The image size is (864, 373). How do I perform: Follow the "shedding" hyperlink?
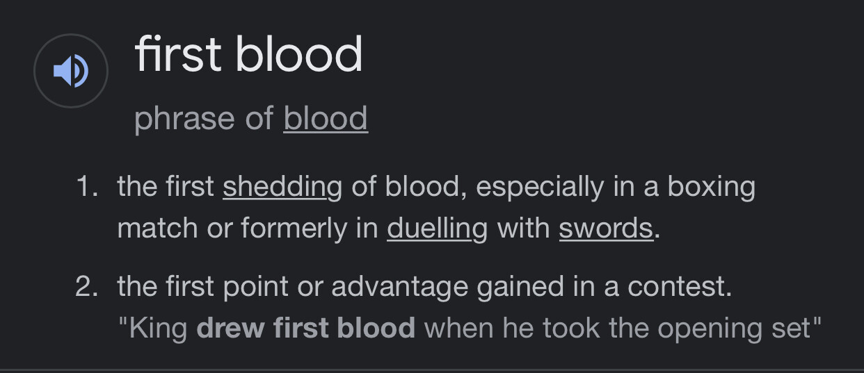click(x=282, y=187)
